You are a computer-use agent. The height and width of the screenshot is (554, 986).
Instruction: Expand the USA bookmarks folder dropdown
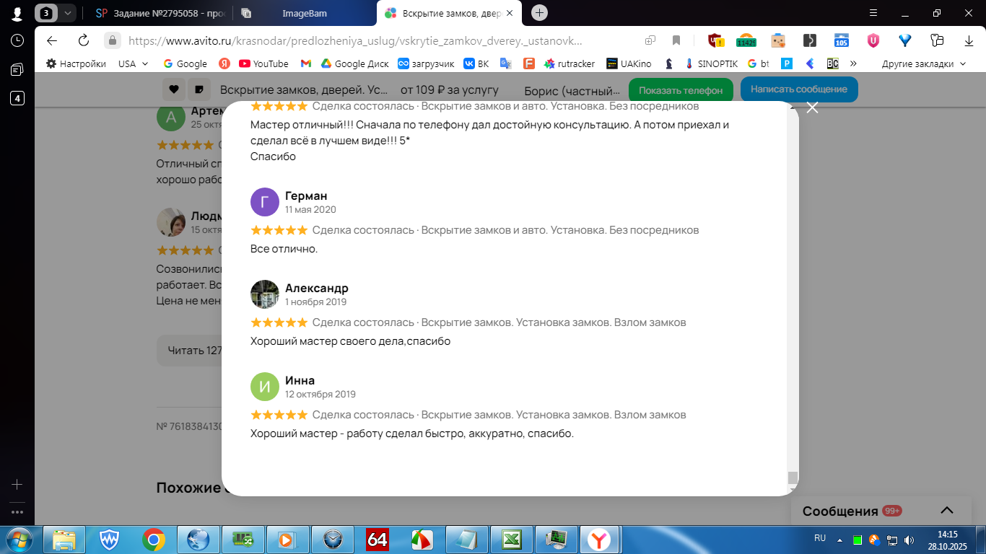[134, 63]
